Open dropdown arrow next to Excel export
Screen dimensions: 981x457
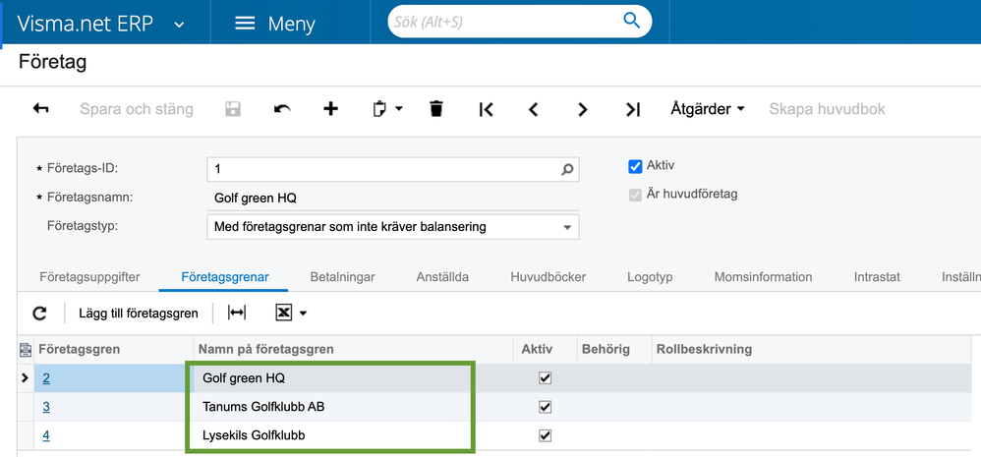tap(304, 314)
